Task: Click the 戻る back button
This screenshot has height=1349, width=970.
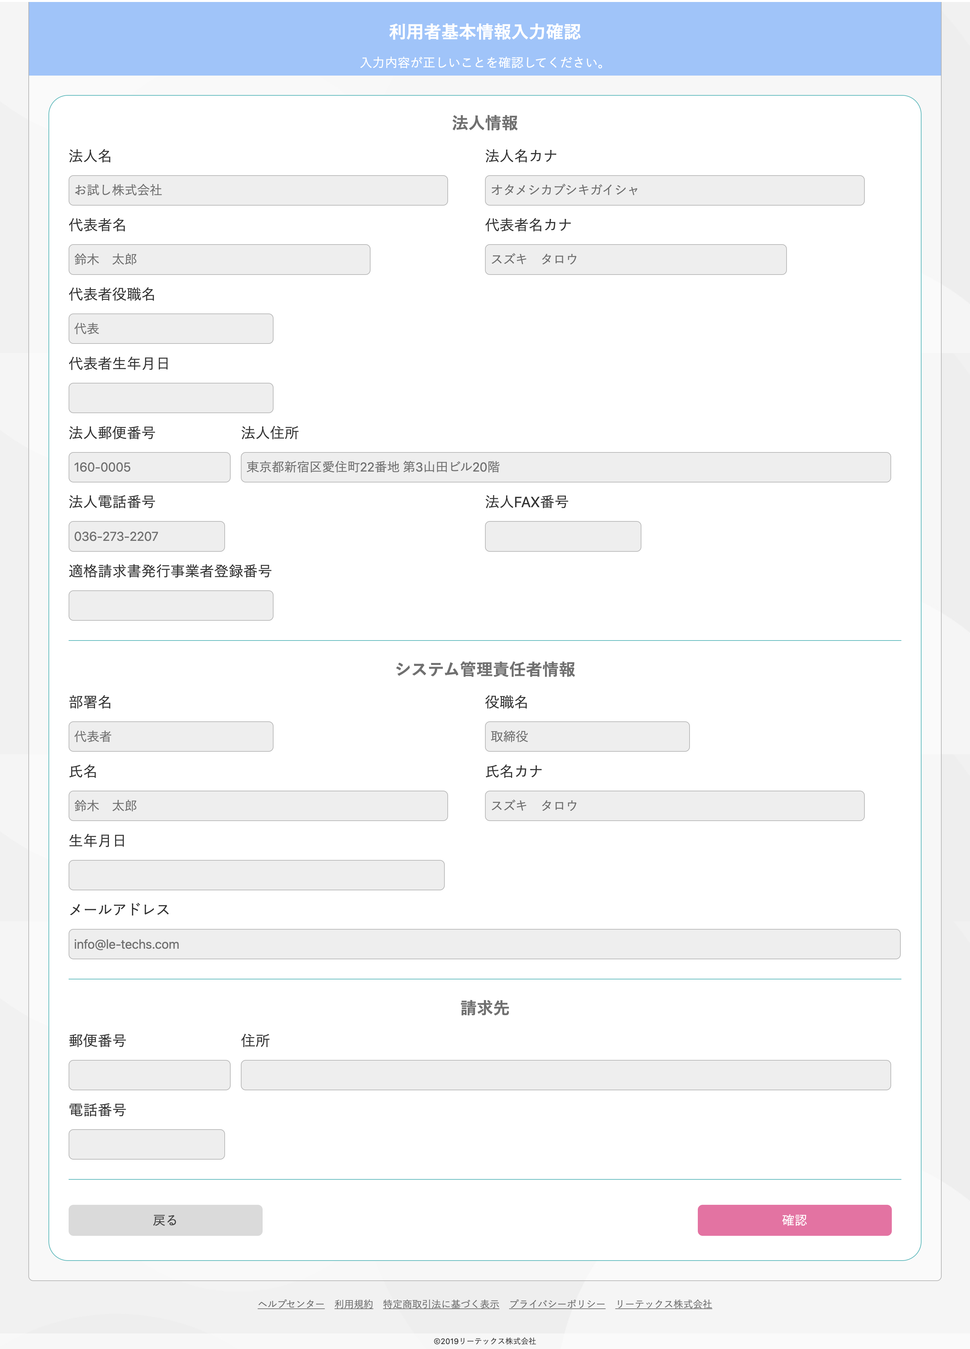Action: tap(165, 1220)
